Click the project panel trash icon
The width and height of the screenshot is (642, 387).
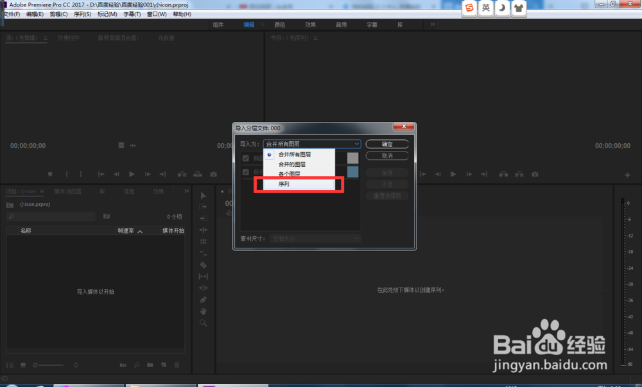[x=177, y=365]
